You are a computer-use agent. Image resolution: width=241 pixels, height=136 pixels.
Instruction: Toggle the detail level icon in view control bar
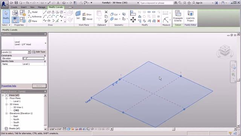click(64, 129)
